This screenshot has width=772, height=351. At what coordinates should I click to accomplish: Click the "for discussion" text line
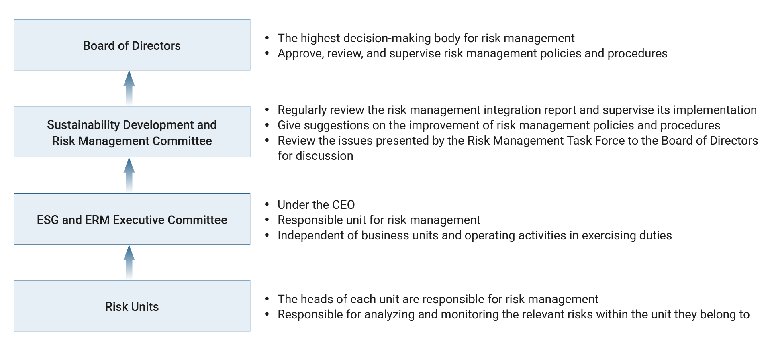click(315, 156)
